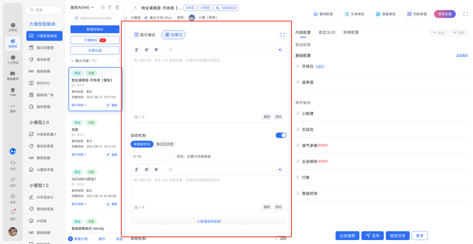The image size is (473, 244).
Task: Switch to the 自定义(0) tab
Action: pos(327,32)
